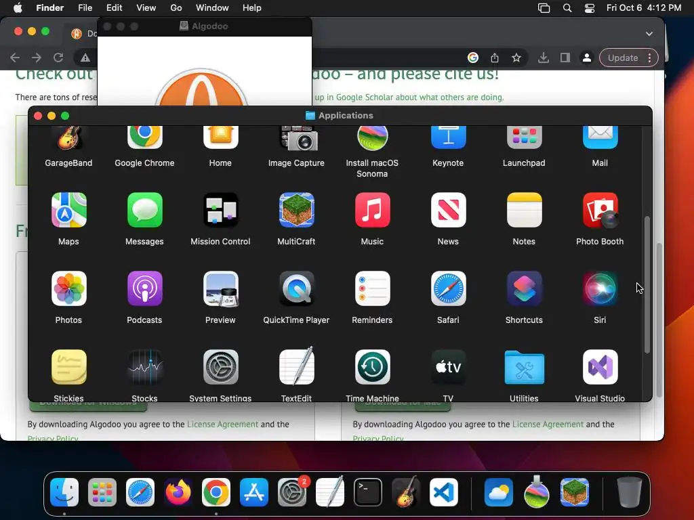Open the Home app icon
Image resolution: width=694 pixels, height=520 pixels.
220,138
